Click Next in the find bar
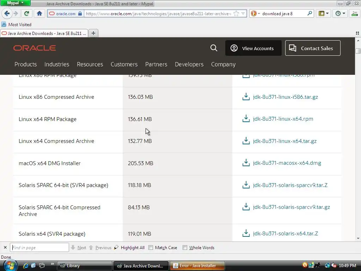361x271 pixels. click(x=79, y=247)
